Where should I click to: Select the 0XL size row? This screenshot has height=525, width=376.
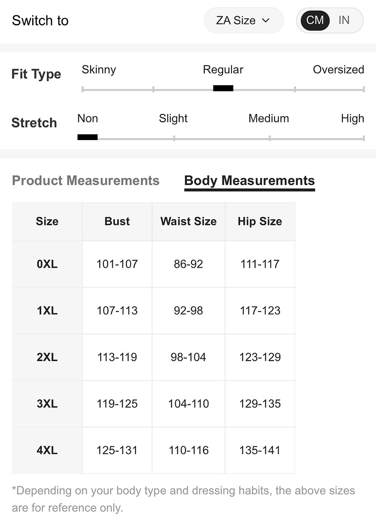(153, 264)
